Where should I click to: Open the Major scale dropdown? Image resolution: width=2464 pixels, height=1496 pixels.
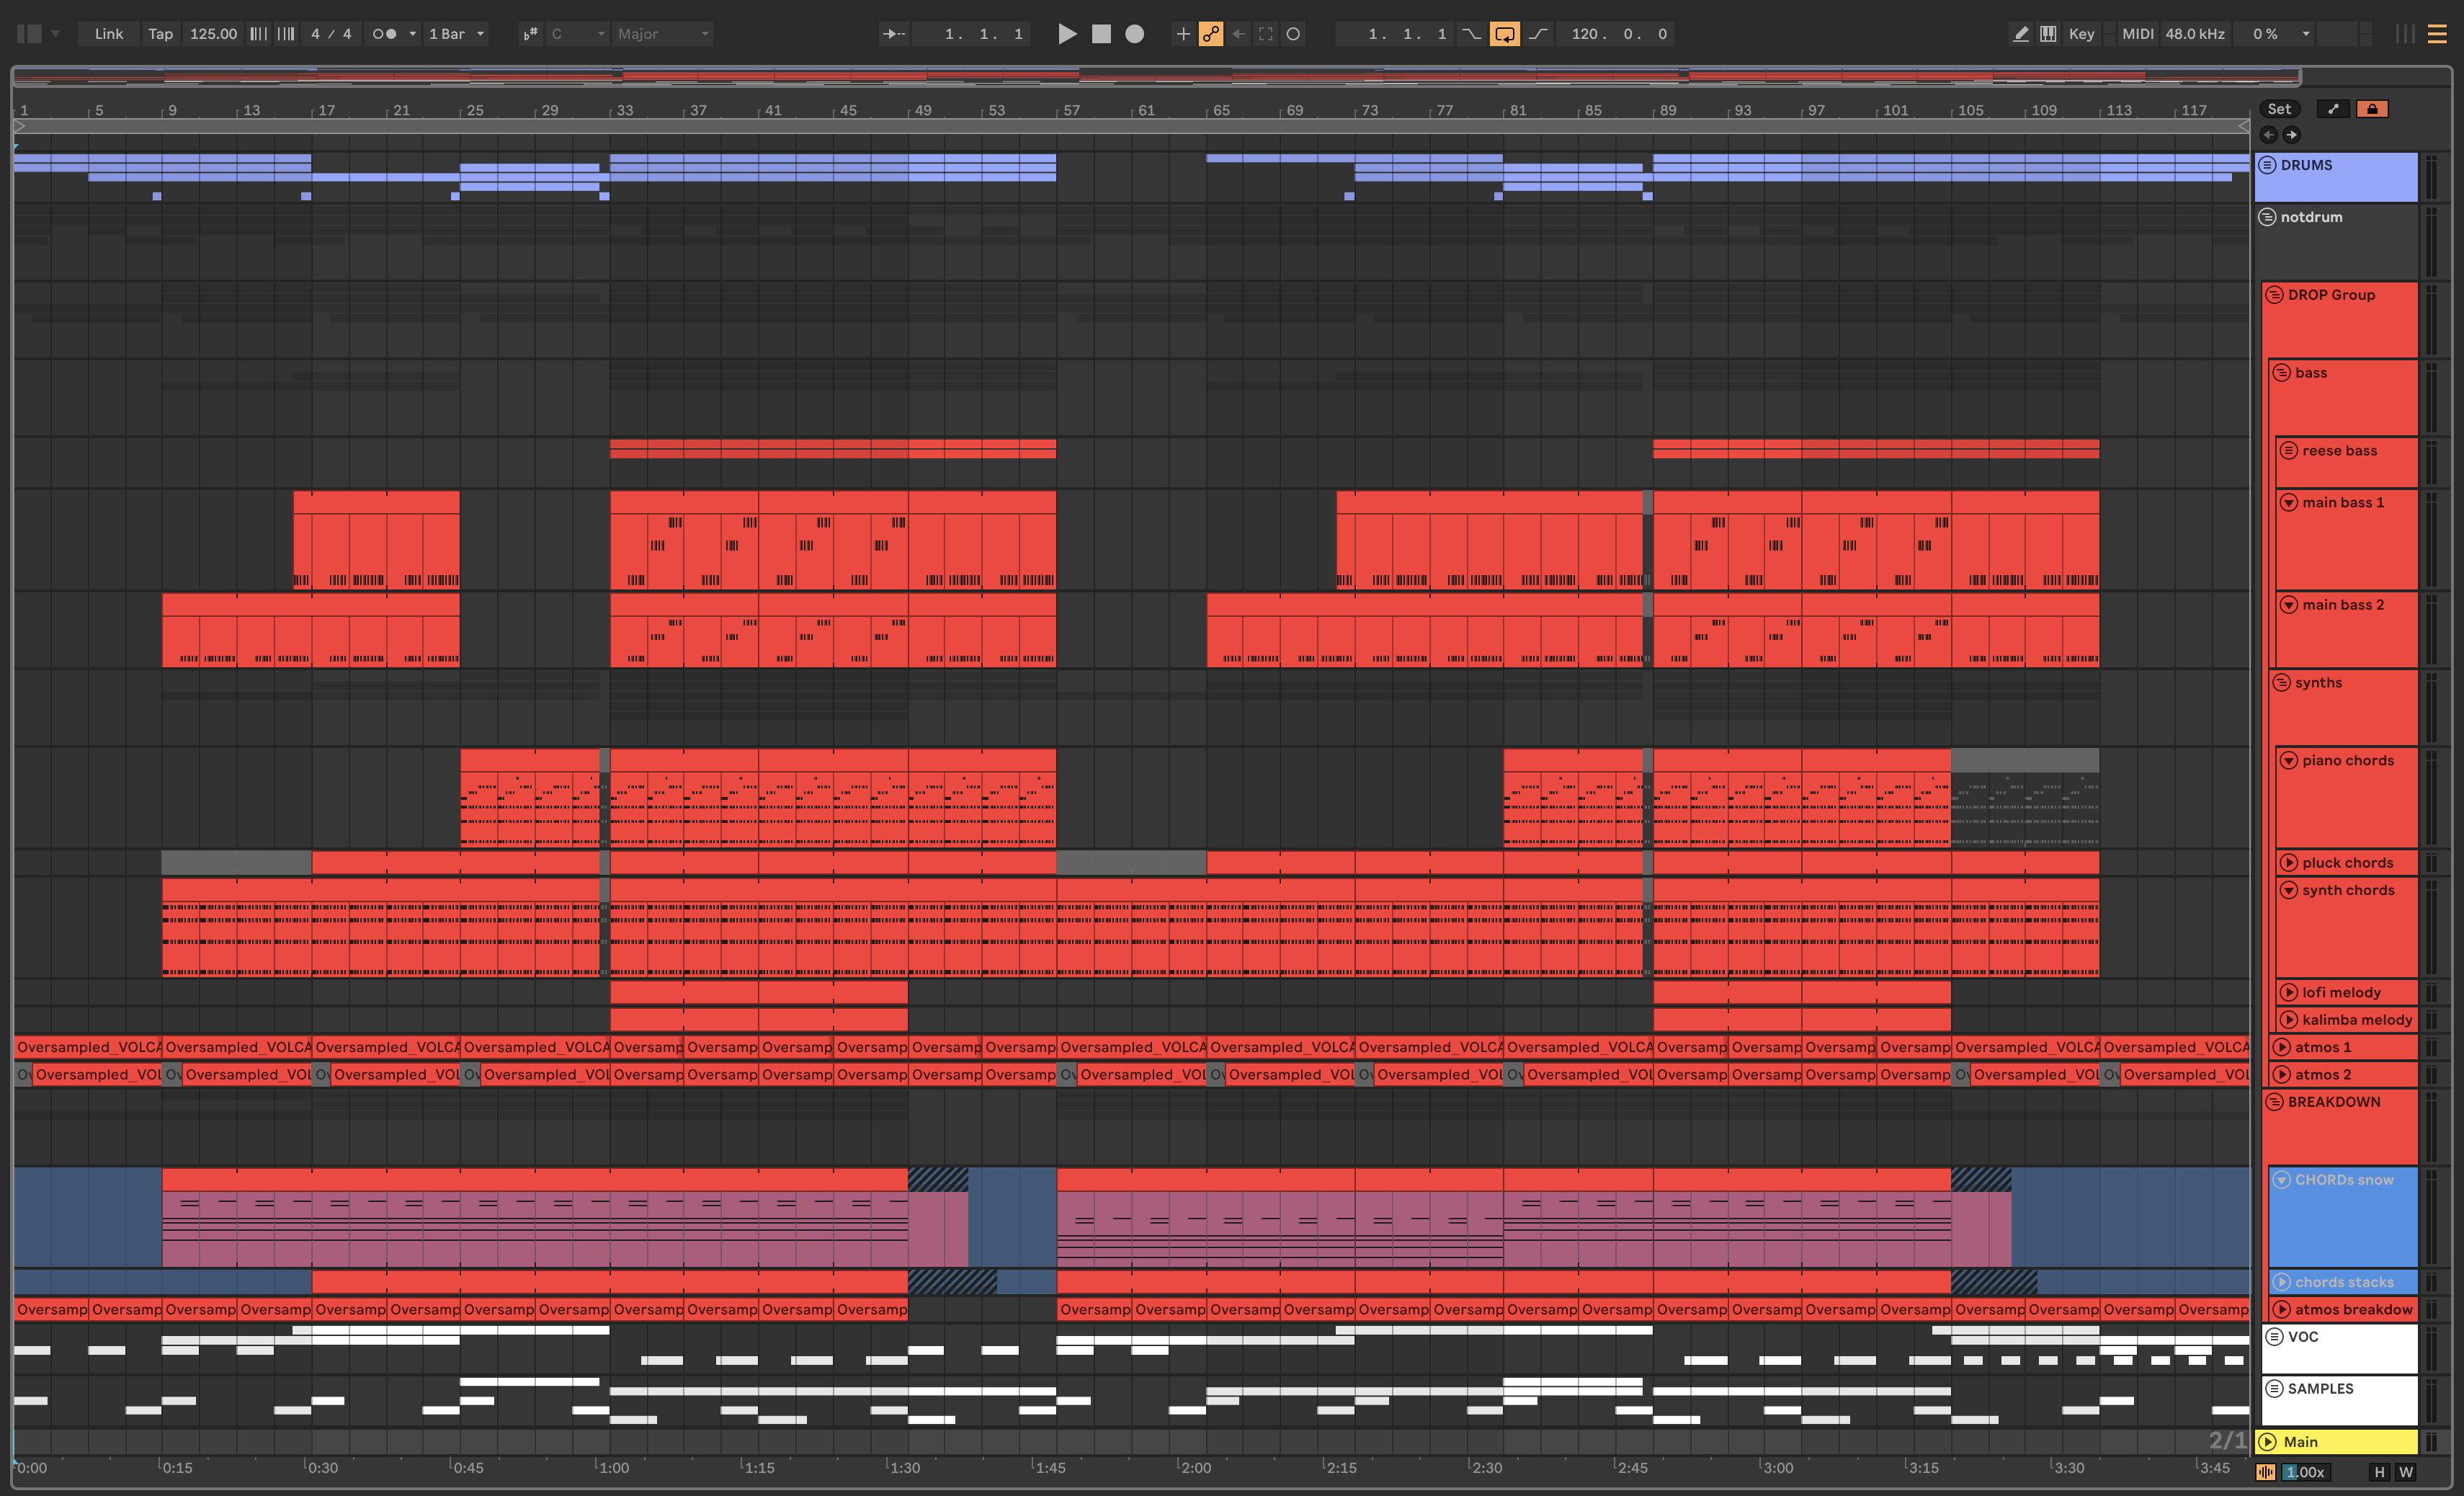coord(662,34)
